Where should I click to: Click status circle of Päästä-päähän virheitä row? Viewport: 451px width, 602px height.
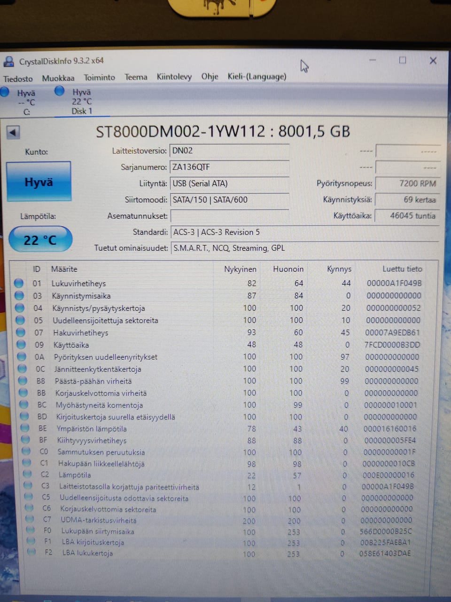[x=23, y=380]
